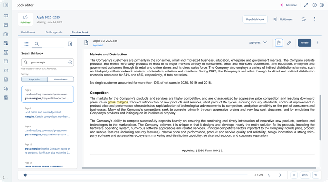Select the Review book tab
The width and height of the screenshot is (328, 182).
(x=80, y=32)
